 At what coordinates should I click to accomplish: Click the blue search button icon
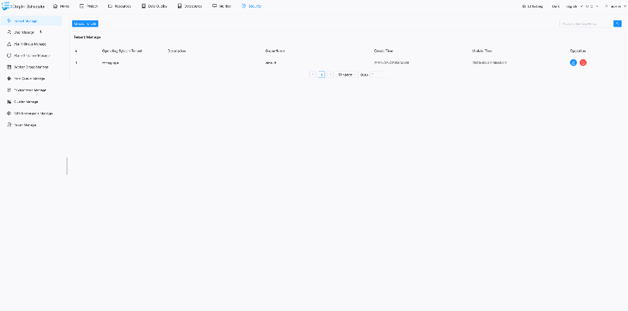[617, 24]
